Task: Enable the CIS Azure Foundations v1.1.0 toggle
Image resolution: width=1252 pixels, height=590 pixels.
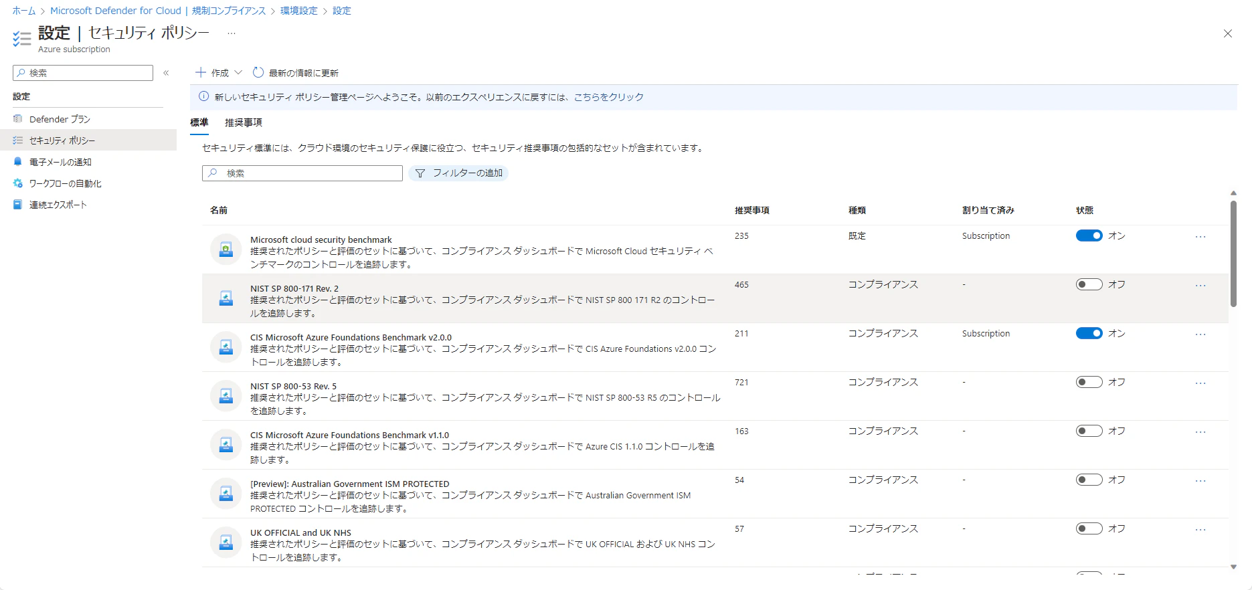Action: [x=1089, y=431]
